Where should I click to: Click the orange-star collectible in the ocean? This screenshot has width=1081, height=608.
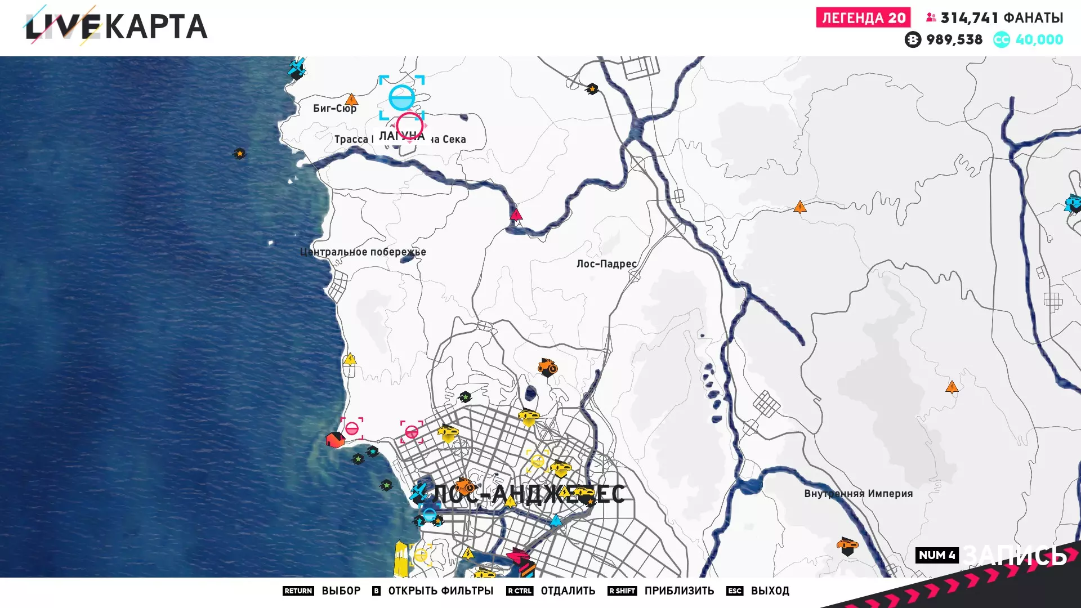click(x=239, y=153)
